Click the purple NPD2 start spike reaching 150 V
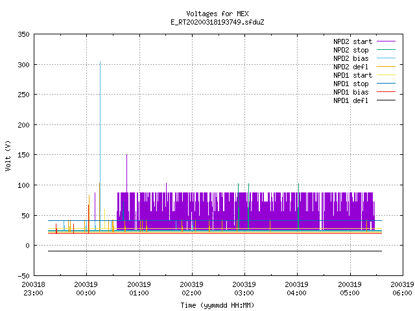 tap(127, 173)
